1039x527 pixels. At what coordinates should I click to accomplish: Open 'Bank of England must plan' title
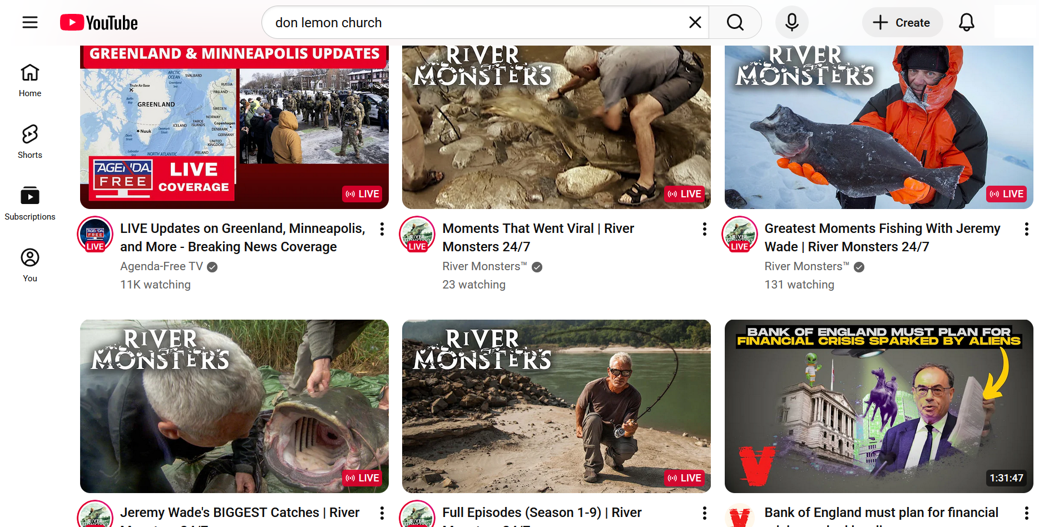click(x=882, y=515)
